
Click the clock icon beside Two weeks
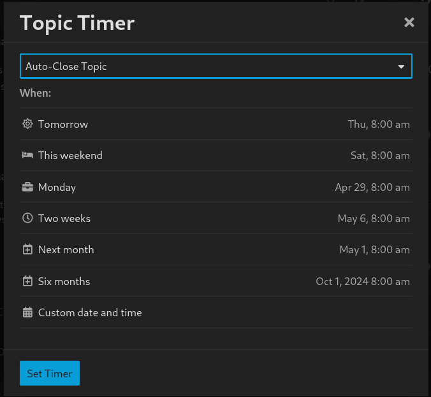coord(27,218)
